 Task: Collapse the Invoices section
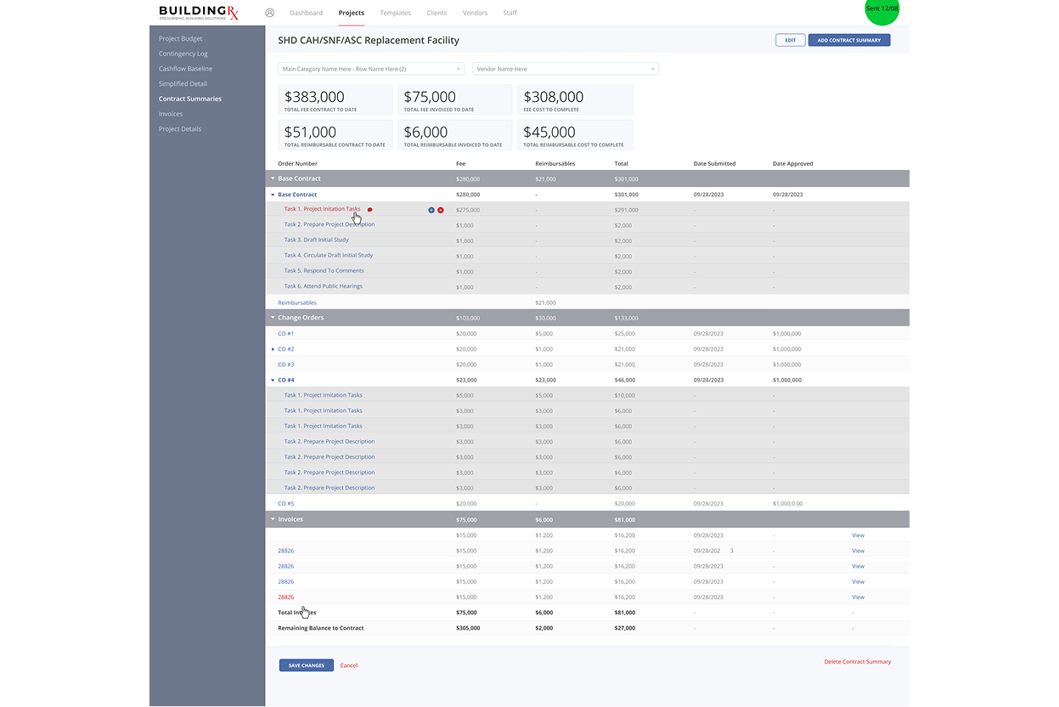pyautogui.click(x=273, y=519)
